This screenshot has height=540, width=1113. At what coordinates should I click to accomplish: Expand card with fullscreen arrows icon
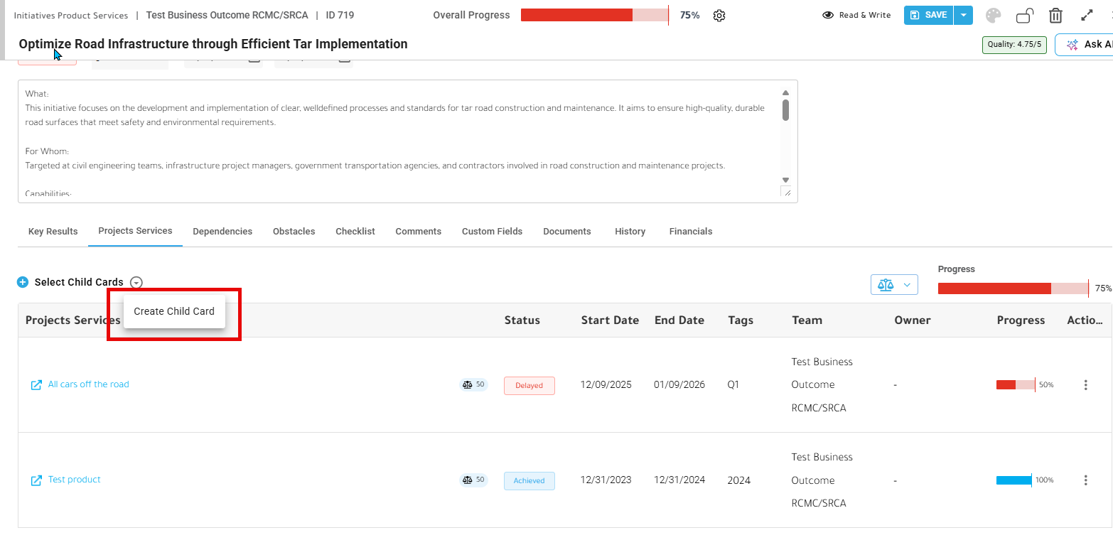tap(1087, 15)
